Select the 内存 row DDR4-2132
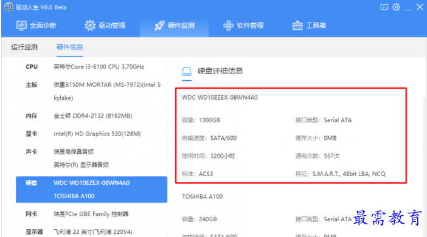Viewport: 427px width, 237px height. click(91, 115)
